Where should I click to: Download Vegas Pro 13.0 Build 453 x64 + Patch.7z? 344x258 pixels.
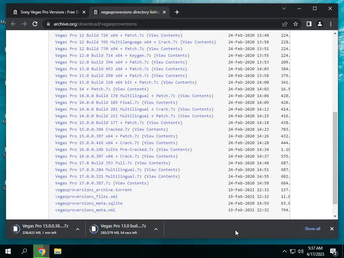[x=102, y=69]
